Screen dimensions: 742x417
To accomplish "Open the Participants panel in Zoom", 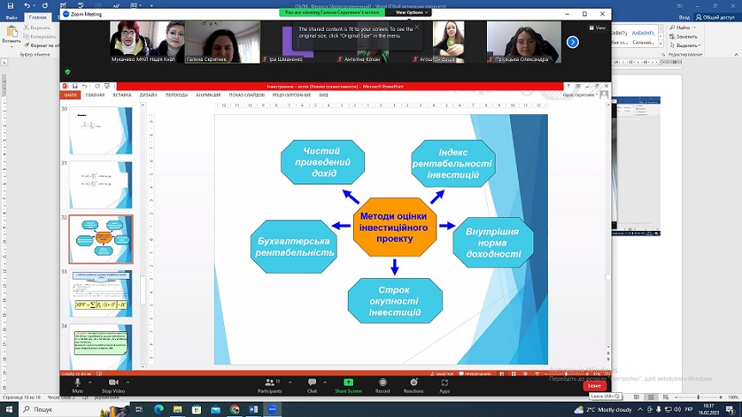I will tap(270, 385).
